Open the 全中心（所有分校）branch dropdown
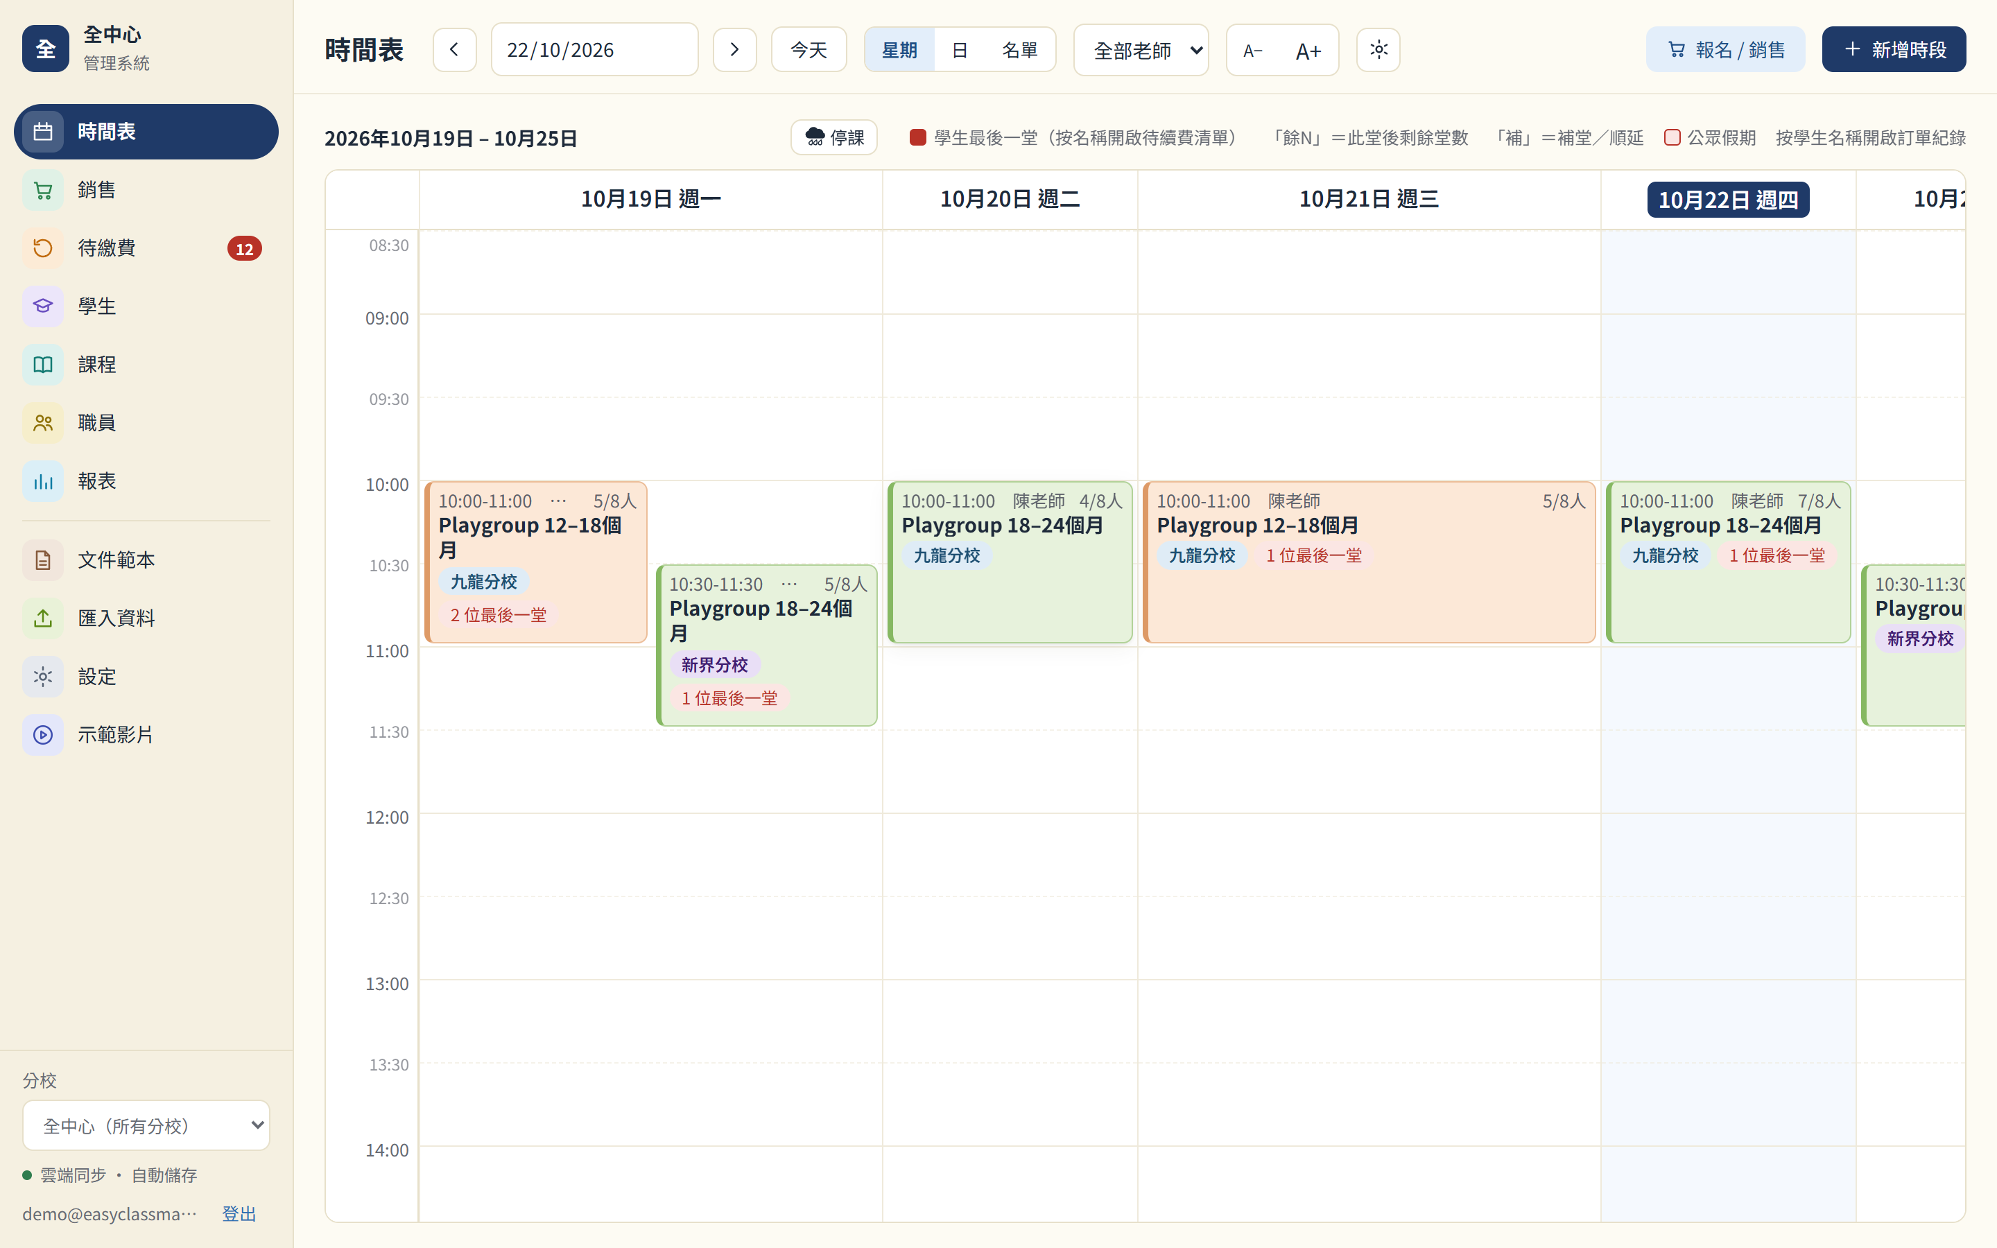This screenshot has width=1997, height=1248. pyautogui.click(x=146, y=1125)
